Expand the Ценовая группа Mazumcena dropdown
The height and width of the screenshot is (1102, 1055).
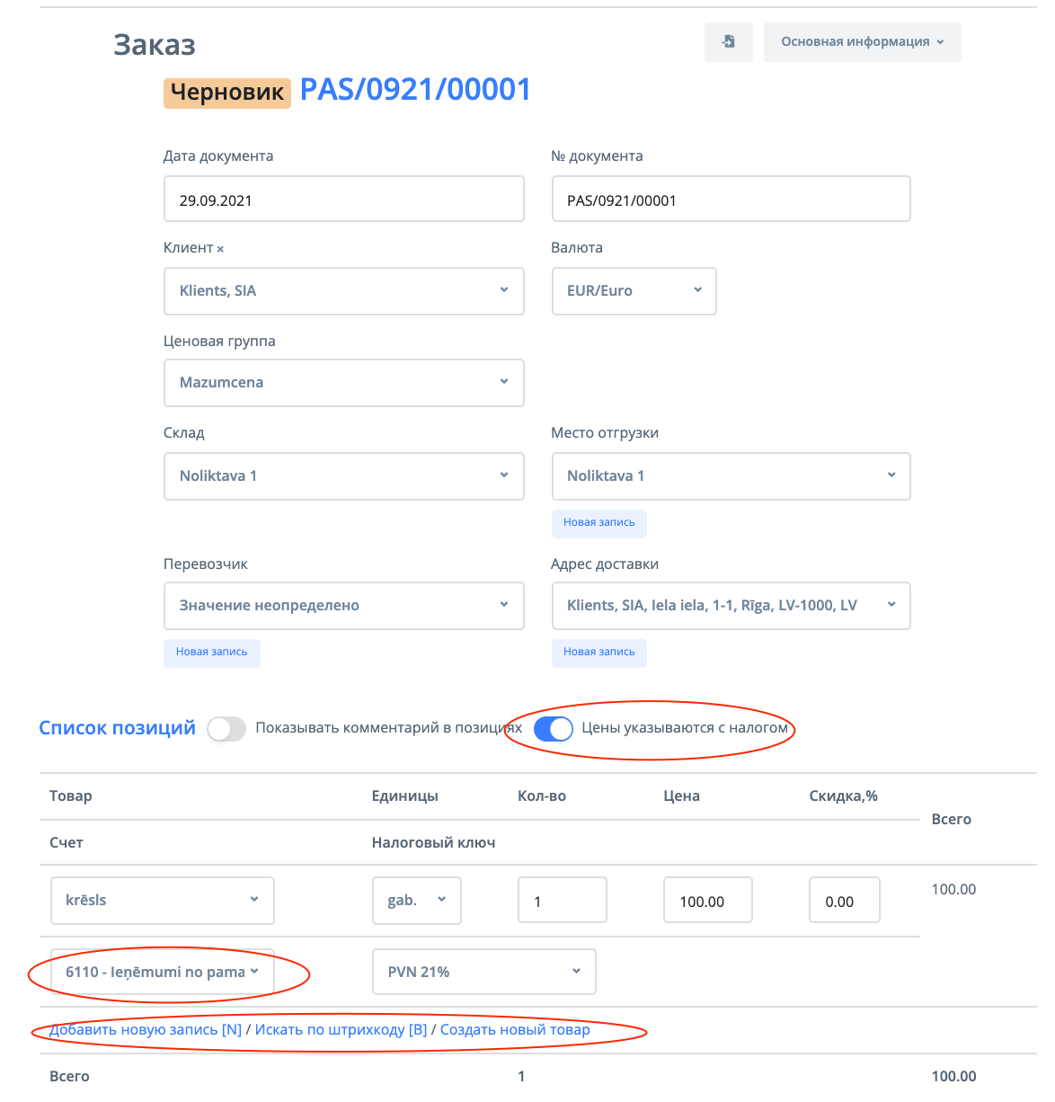point(343,383)
